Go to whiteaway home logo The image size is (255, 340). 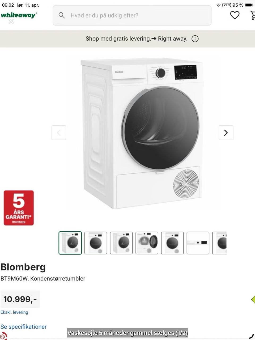pyautogui.click(x=19, y=15)
